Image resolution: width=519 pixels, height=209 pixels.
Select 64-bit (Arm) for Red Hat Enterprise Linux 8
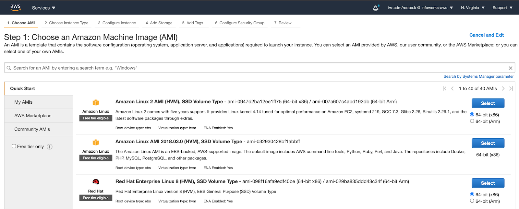[472, 201]
